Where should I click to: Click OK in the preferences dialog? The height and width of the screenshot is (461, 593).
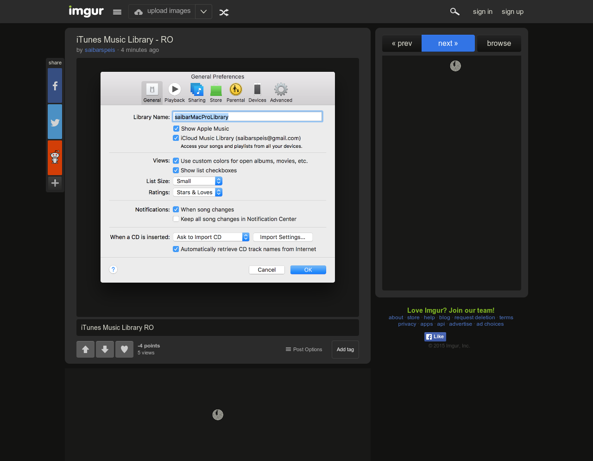[308, 270]
